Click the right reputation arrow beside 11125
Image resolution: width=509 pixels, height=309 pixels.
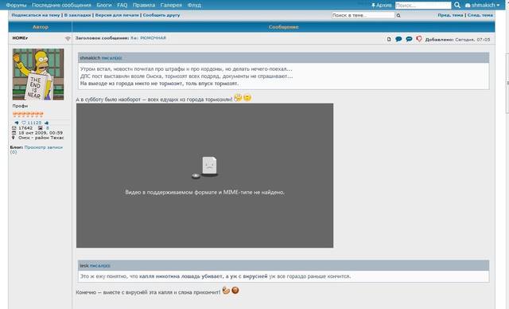[46, 123]
